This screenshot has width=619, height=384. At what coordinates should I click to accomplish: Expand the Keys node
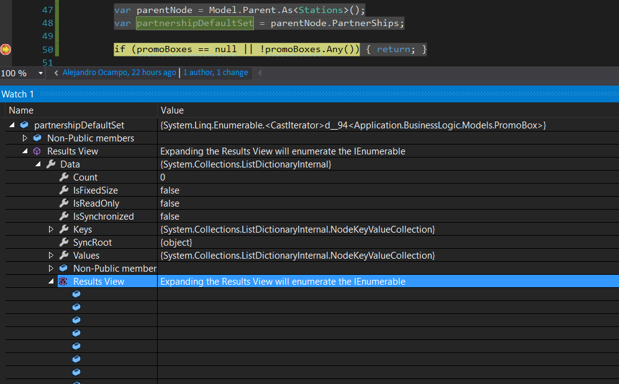point(51,229)
